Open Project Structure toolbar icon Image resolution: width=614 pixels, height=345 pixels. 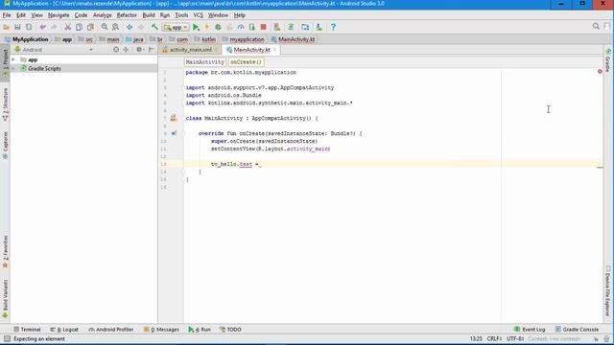(305, 27)
